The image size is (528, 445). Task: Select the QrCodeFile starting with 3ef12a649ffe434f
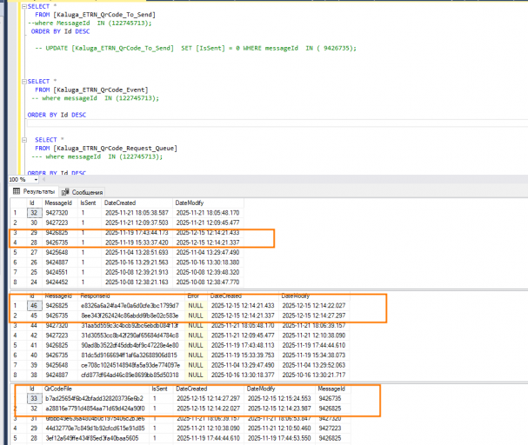pos(95,438)
